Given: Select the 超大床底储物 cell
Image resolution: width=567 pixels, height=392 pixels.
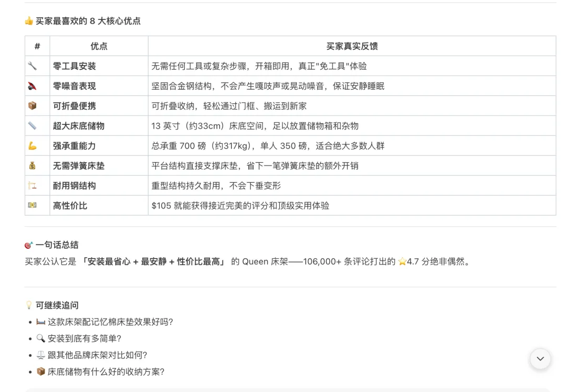Looking at the screenshot, I should 99,126.
